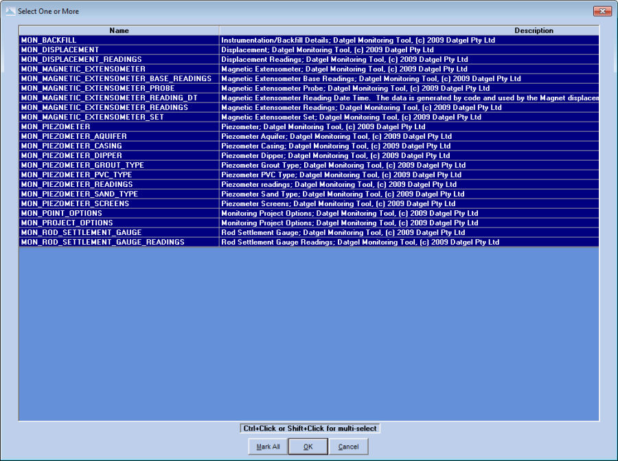Choose MON_PIEZOMETER_AQUIFER from the list
Image resolution: width=618 pixels, height=461 pixels.
(73, 137)
